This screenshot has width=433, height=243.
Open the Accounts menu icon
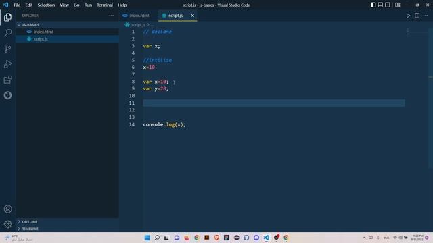tap(7, 209)
